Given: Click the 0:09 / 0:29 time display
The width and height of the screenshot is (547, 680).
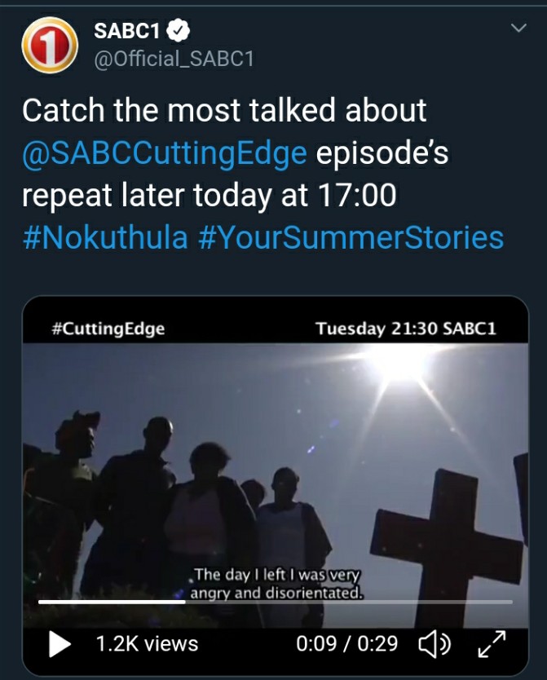Looking at the screenshot, I should [x=346, y=644].
